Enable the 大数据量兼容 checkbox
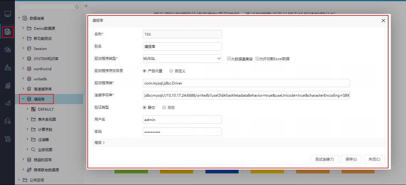 229,59
